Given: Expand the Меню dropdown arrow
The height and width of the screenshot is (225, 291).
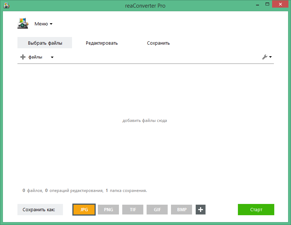Looking at the screenshot, I should click(51, 24).
